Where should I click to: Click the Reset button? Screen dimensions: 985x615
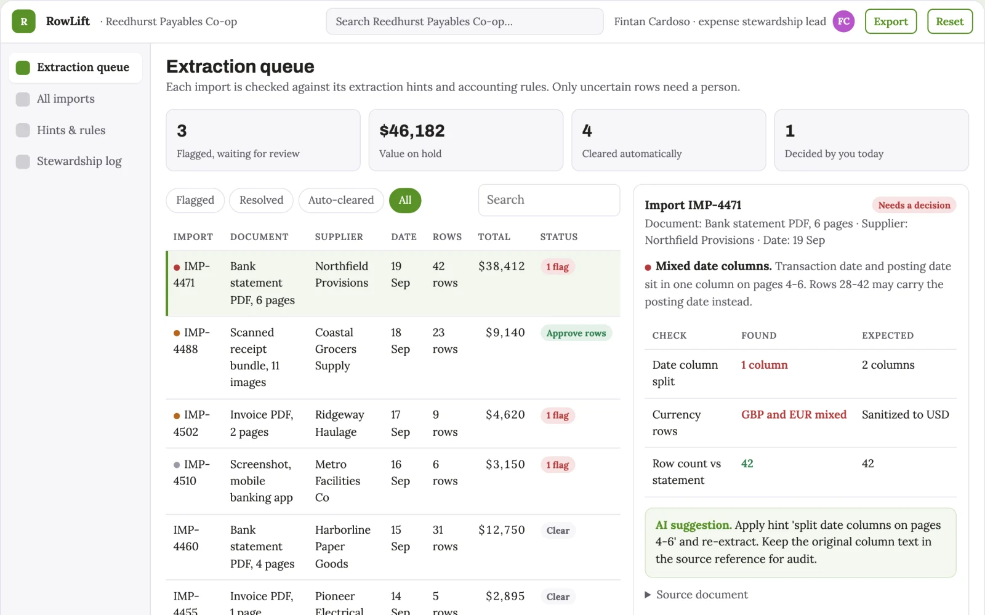point(950,22)
